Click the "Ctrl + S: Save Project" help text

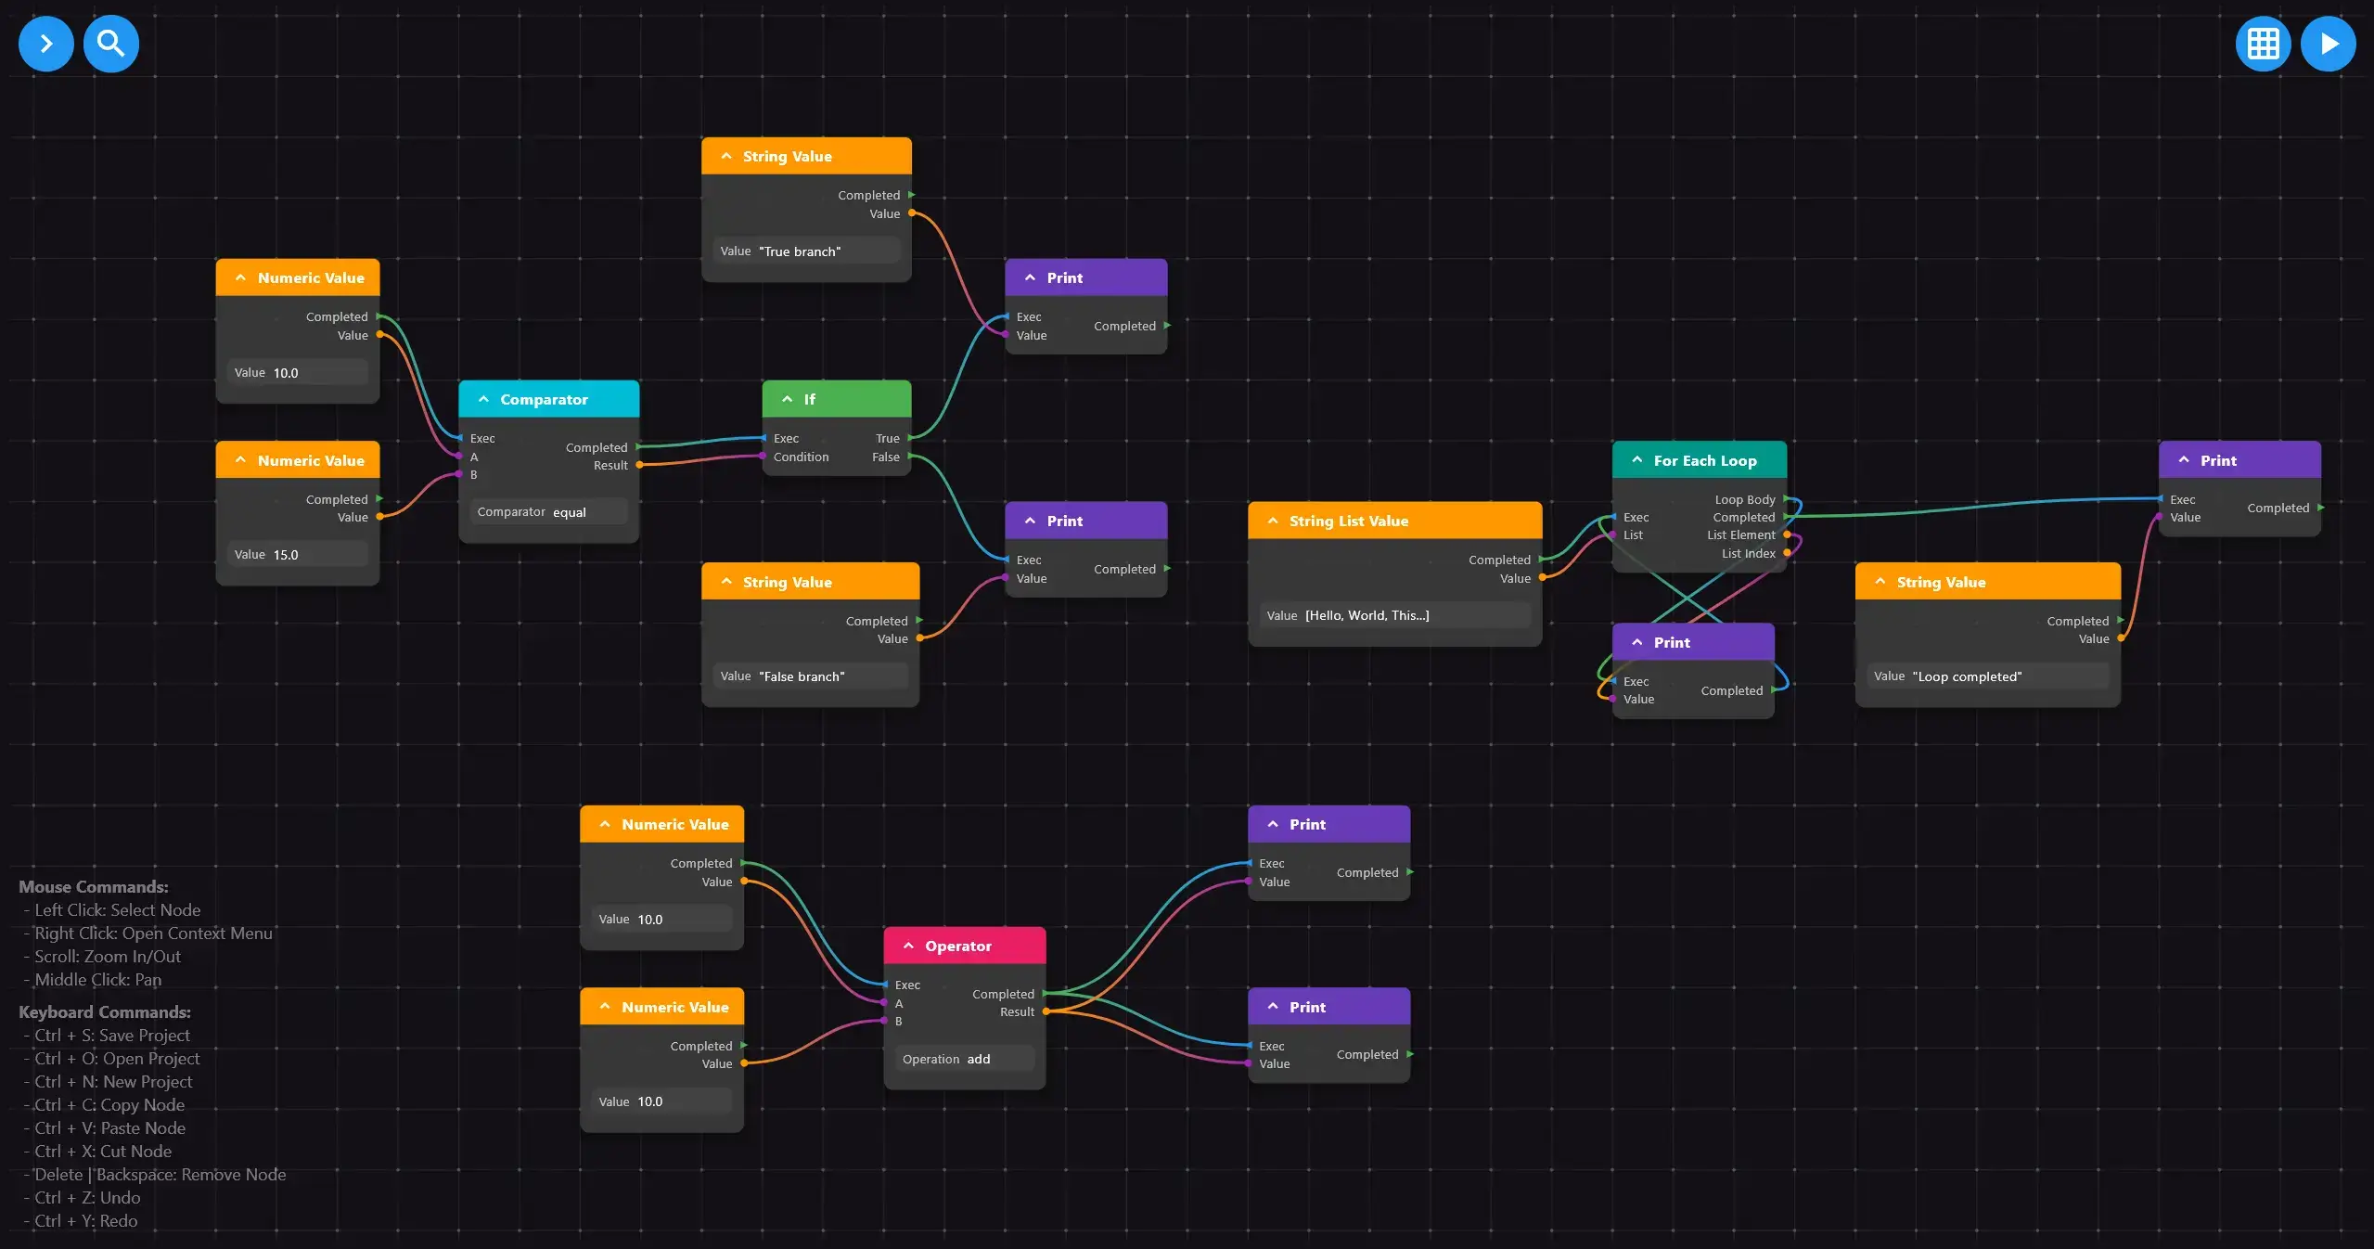coord(111,1036)
